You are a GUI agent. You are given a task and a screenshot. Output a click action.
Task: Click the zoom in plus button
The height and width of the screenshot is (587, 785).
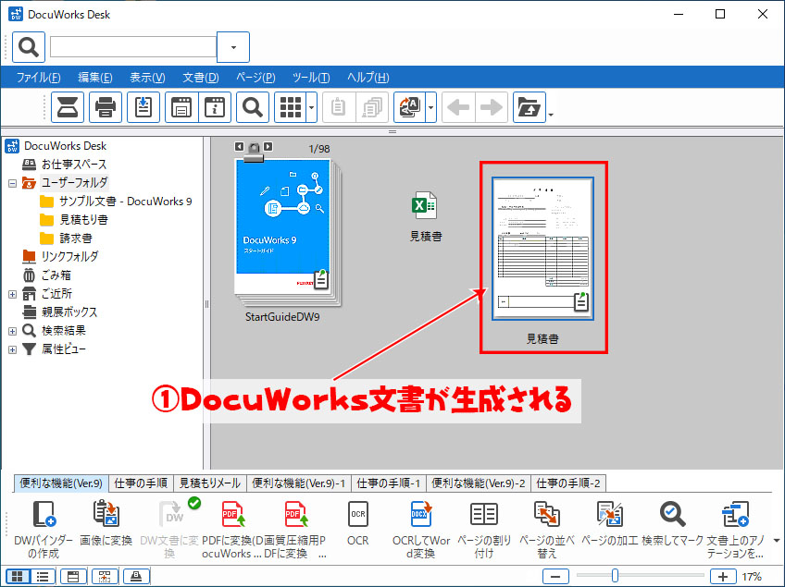(723, 577)
